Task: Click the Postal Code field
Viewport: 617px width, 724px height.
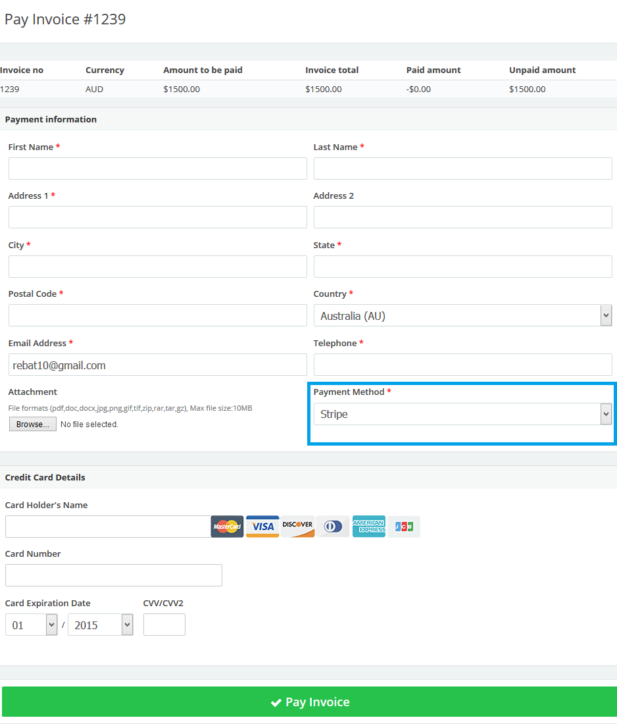Action: click(x=157, y=315)
